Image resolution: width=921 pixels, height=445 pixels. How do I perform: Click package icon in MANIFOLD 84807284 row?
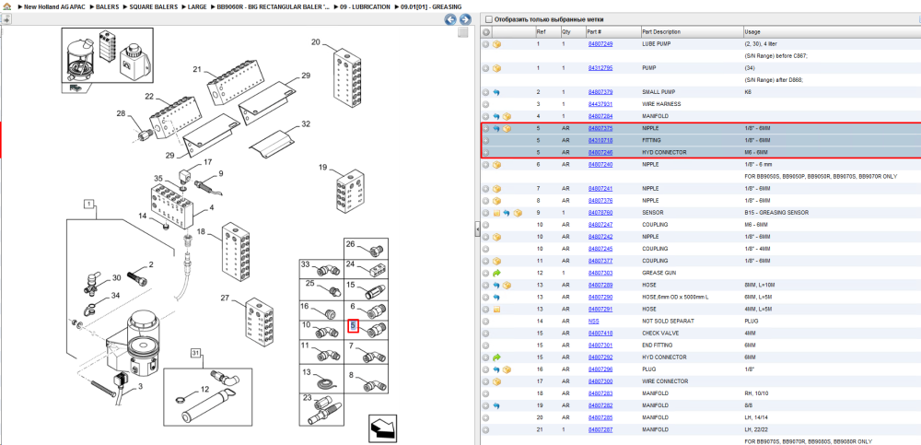pos(507,116)
